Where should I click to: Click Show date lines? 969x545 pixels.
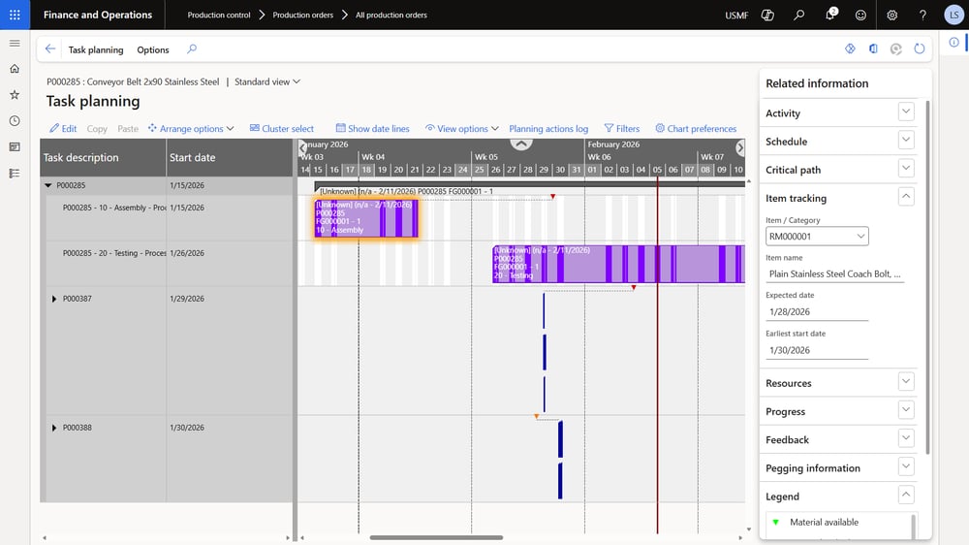point(372,129)
